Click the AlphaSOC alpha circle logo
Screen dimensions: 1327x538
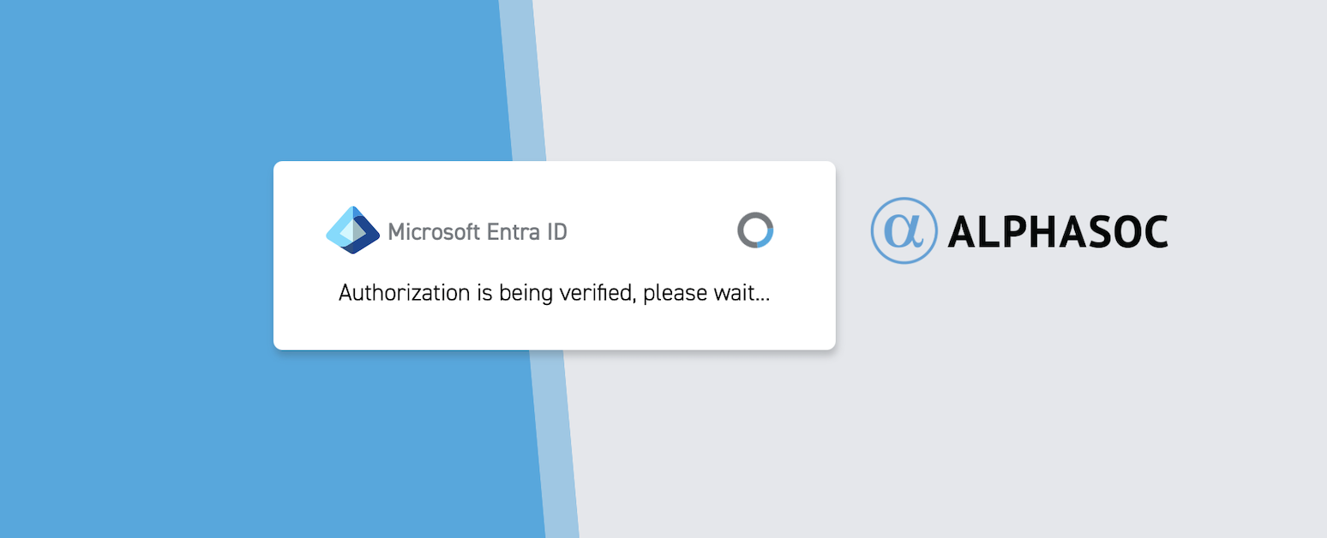click(904, 230)
